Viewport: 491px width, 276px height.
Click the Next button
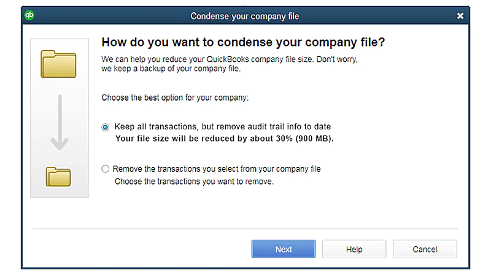(284, 249)
